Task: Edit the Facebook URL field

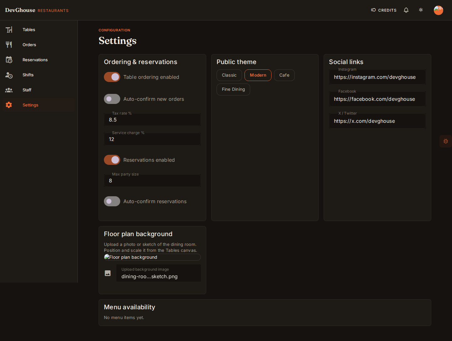Action: [x=377, y=99]
